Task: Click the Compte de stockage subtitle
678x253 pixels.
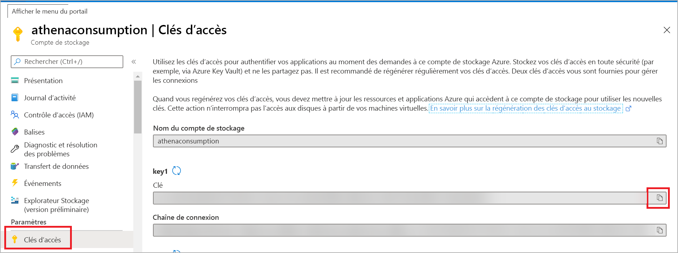Action: pos(60,42)
